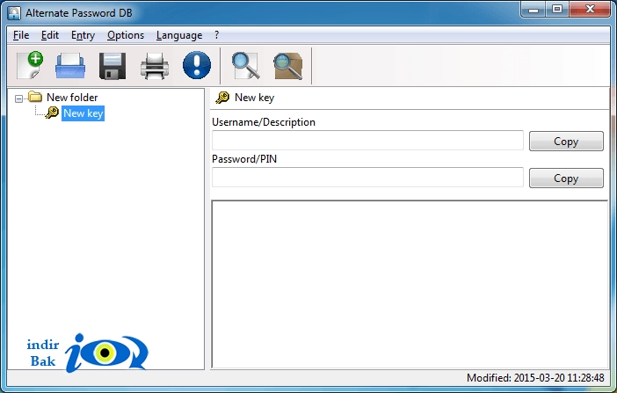Click the blue exclamation mark info icon
617x393 pixels.
(x=197, y=65)
